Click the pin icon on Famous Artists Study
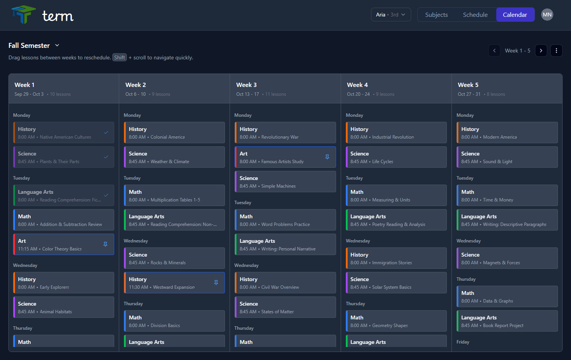This screenshot has height=360, width=571. (327, 157)
